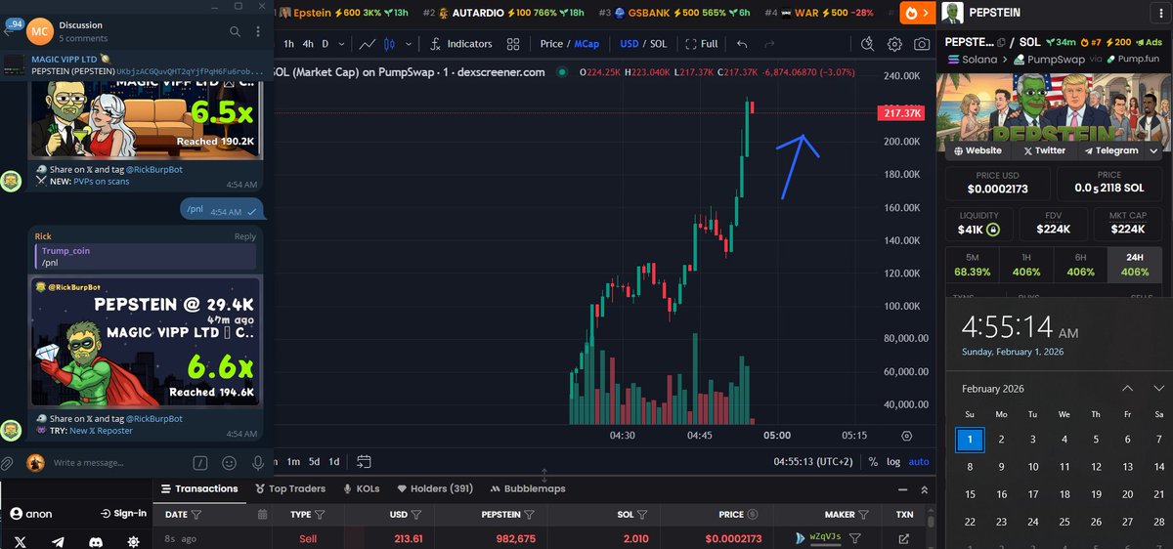Toggle Full screen chart mode
Screen dimensions: 1173x549
click(x=702, y=44)
